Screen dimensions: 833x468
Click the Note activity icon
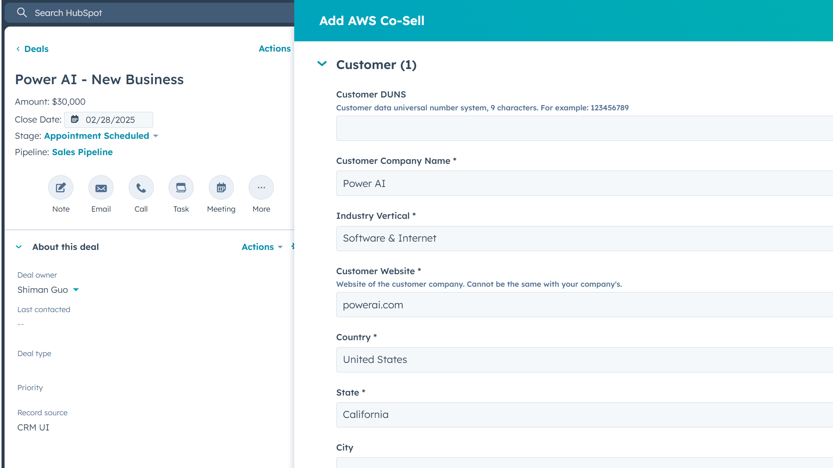coord(61,188)
